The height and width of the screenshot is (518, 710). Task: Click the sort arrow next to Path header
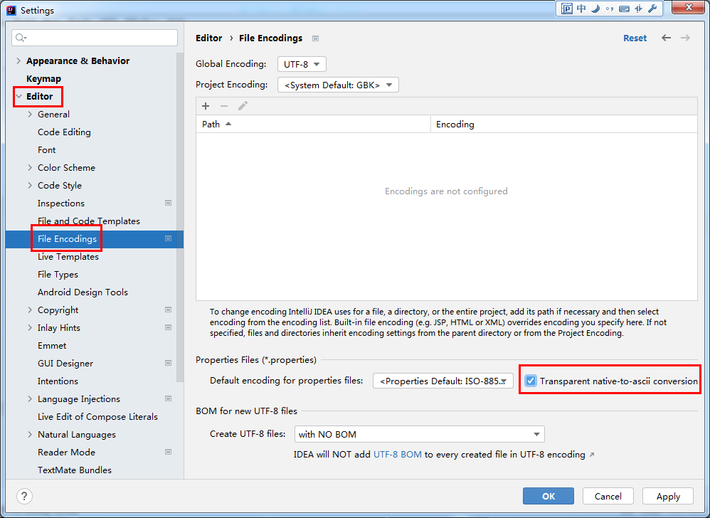(228, 124)
